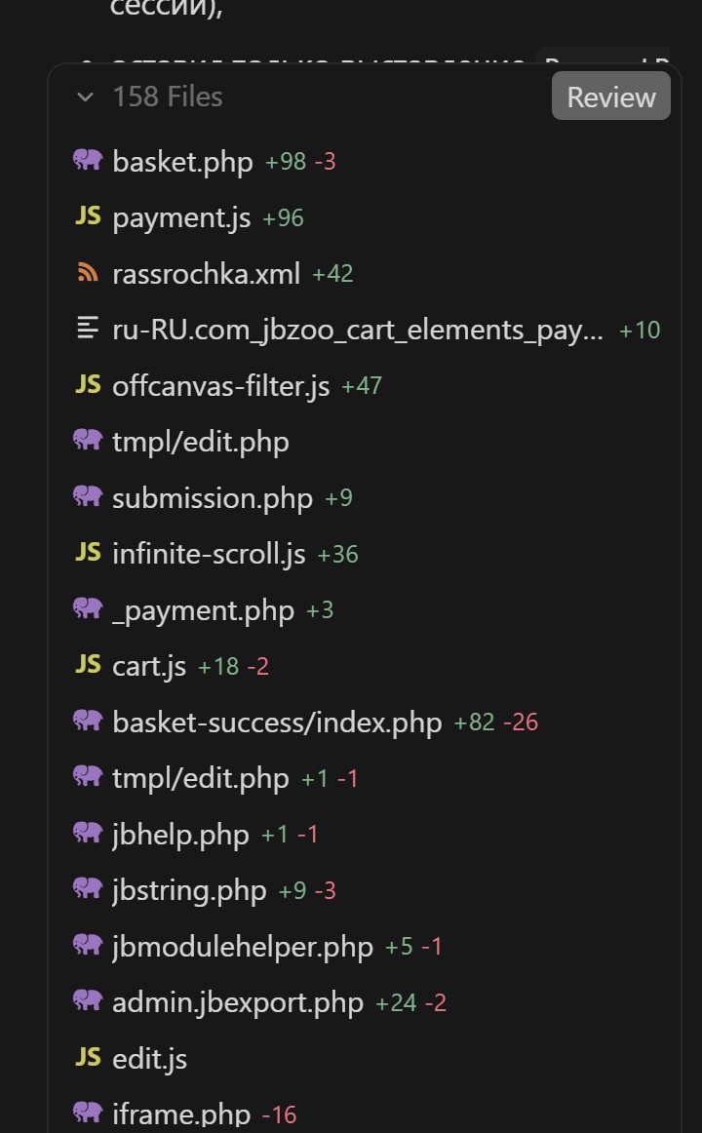Viewport: 702px width, 1133px height.
Task: Click the JS icon beside infinite-scroll.js
Action: (x=88, y=553)
